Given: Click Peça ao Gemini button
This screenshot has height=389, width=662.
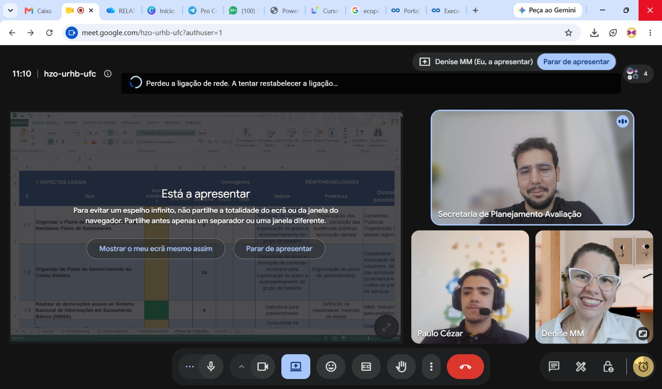Looking at the screenshot, I should point(547,10).
